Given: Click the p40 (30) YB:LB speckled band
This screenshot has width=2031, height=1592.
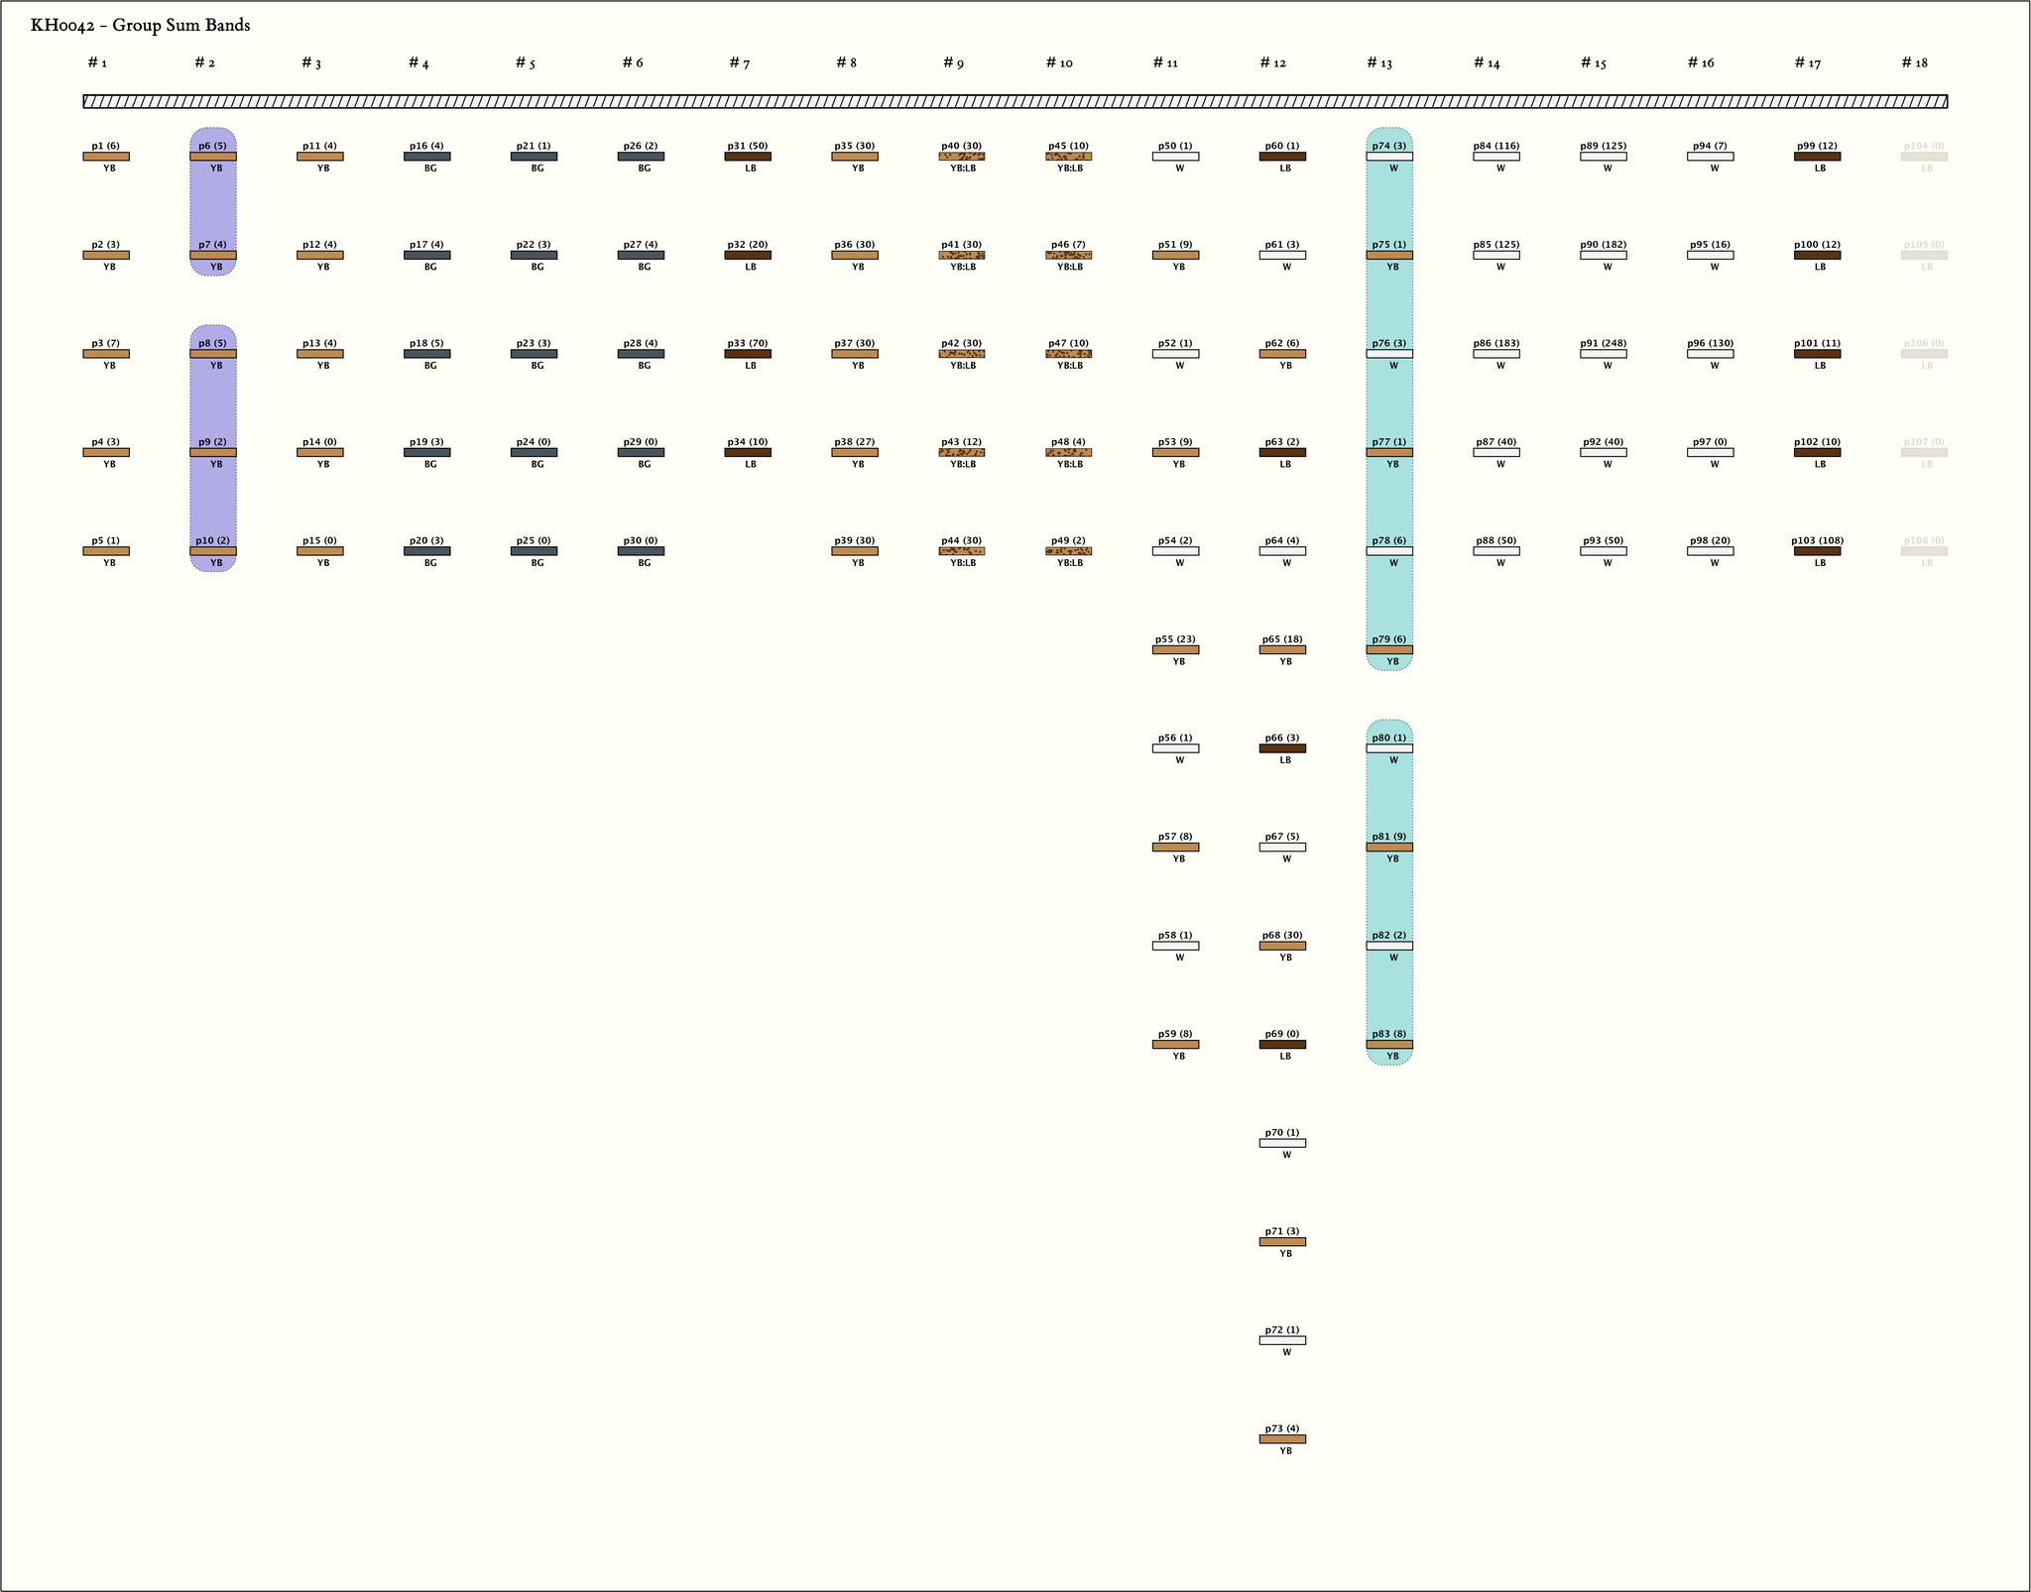Looking at the screenshot, I should tap(961, 157).
